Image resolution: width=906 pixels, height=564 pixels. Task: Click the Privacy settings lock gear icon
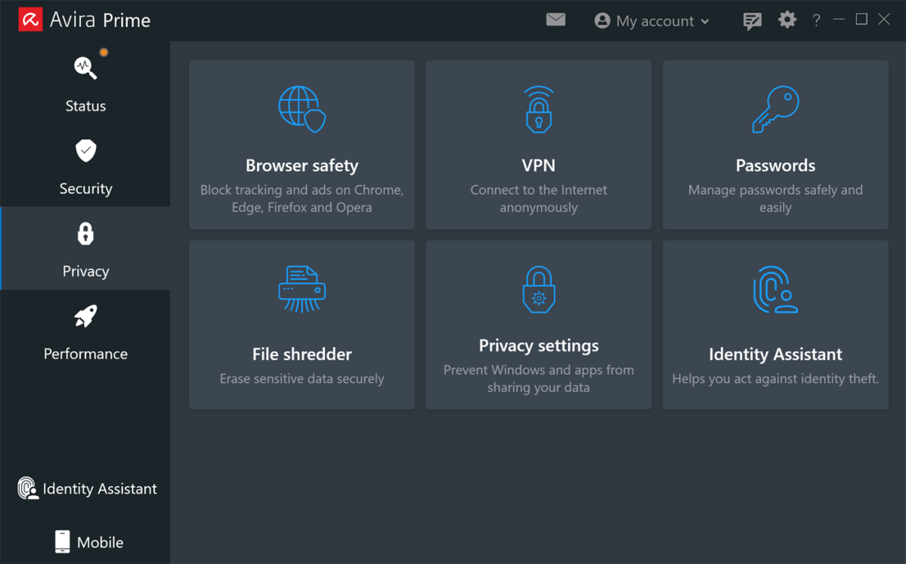[539, 289]
